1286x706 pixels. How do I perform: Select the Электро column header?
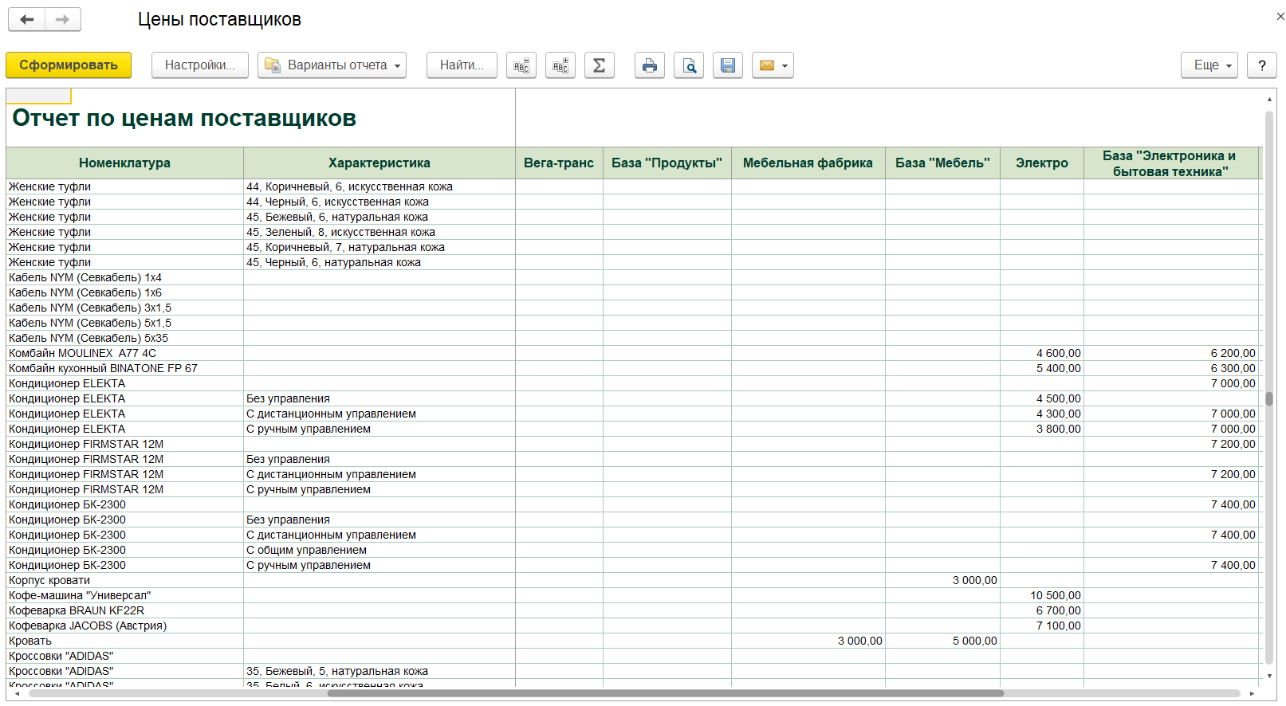1042,163
